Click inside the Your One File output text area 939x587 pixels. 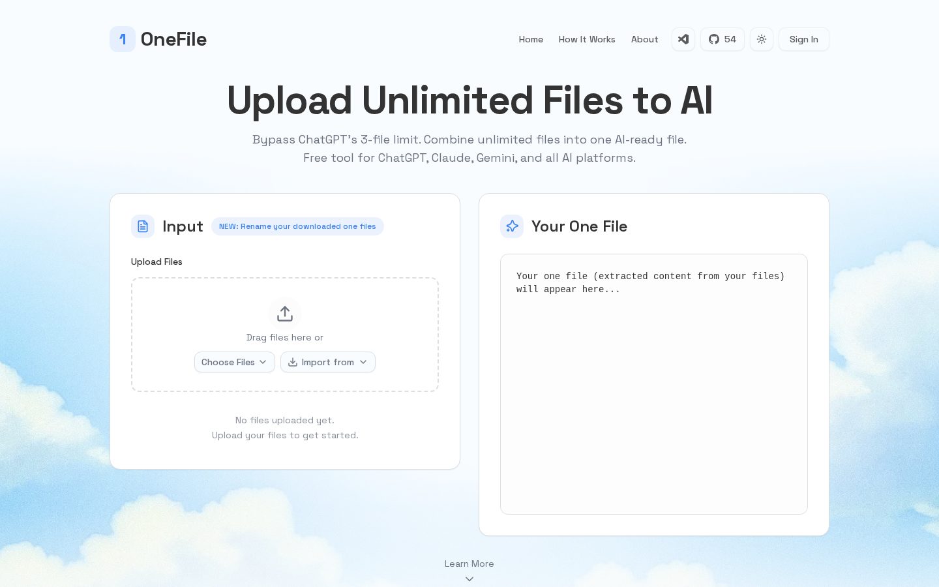pos(654,384)
